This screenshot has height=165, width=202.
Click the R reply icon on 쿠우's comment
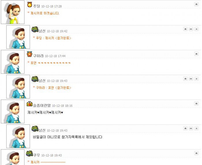196,153
